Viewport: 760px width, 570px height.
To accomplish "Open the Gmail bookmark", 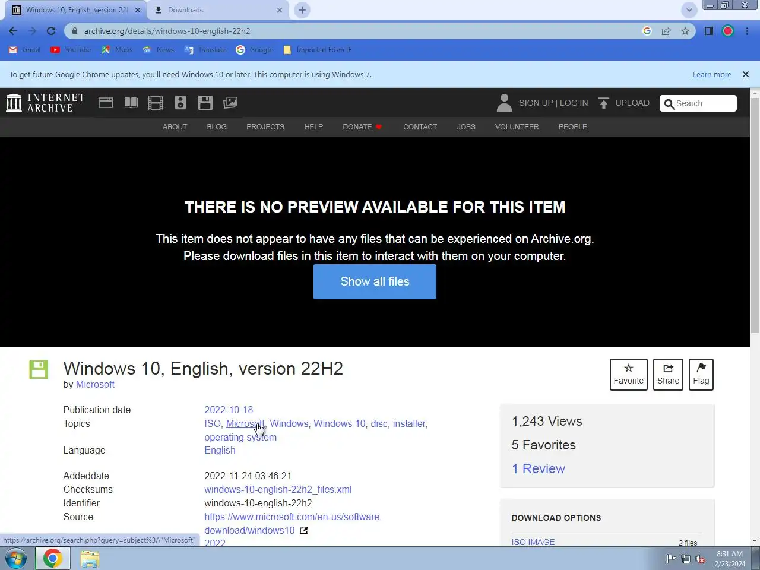I will click(25, 50).
